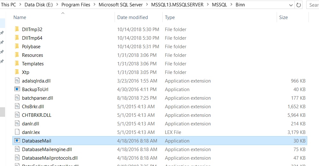Click the refresh button in address bar

298,5
